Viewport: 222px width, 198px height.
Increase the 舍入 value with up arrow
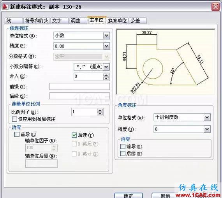106,75
